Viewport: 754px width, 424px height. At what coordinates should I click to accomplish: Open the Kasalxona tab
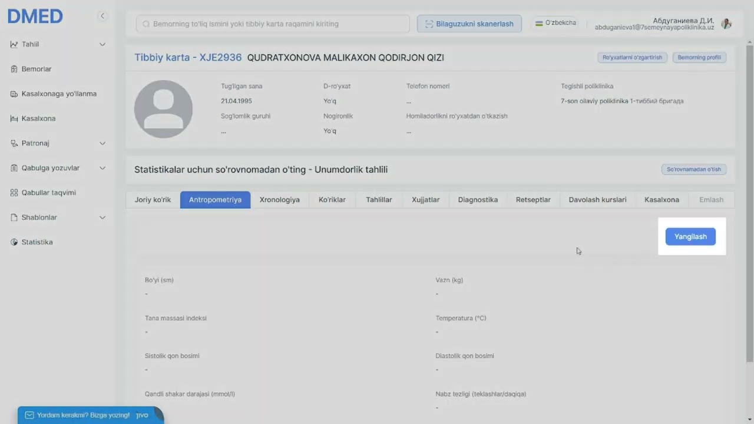pos(662,200)
